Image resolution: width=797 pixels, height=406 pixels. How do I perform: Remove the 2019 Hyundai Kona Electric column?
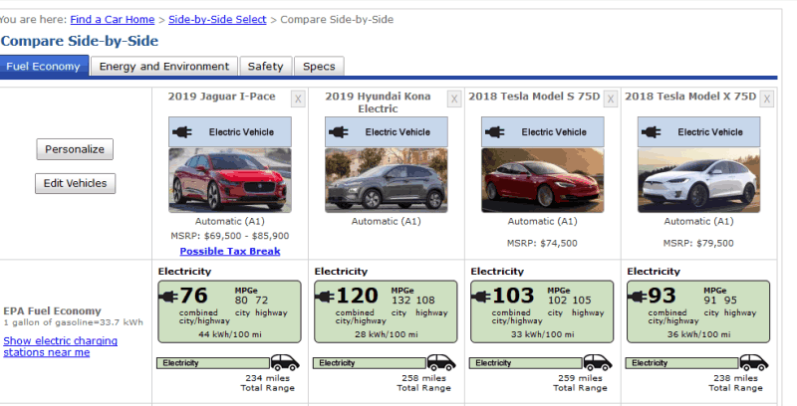tap(454, 99)
